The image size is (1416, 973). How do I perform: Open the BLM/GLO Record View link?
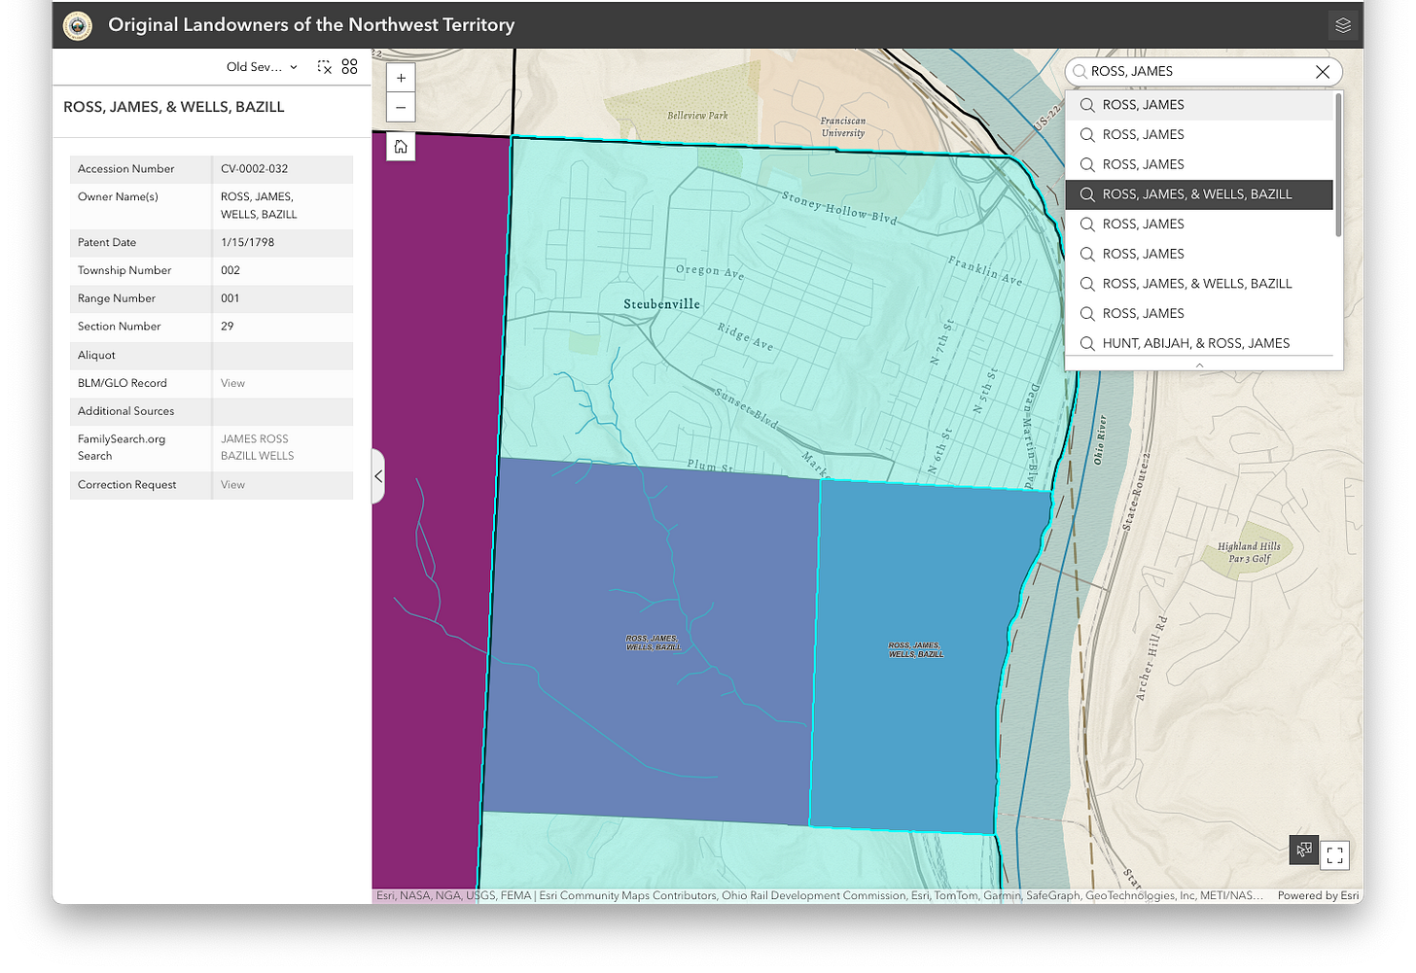click(232, 383)
